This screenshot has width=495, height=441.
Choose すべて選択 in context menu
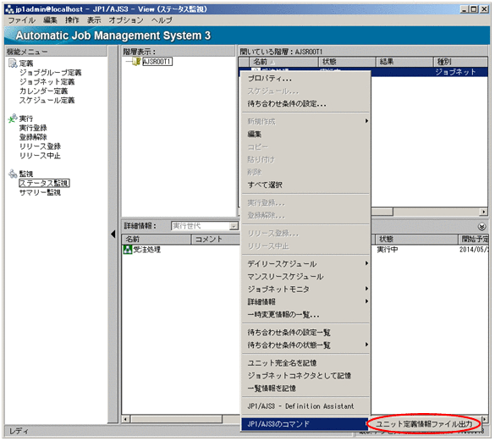[x=305, y=185]
